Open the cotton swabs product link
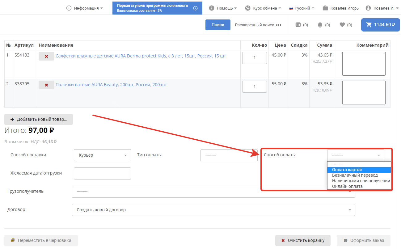401x249 pixels. click(x=111, y=85)
